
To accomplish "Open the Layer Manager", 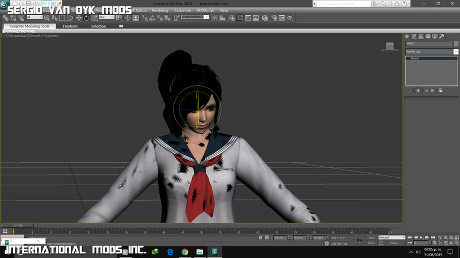I will [x=232, y=18].
